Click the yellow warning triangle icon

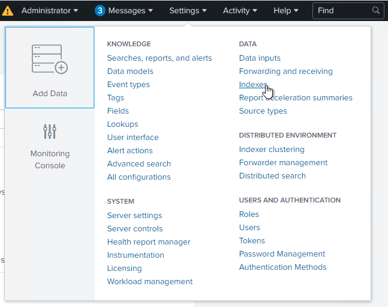coord(8,11)
